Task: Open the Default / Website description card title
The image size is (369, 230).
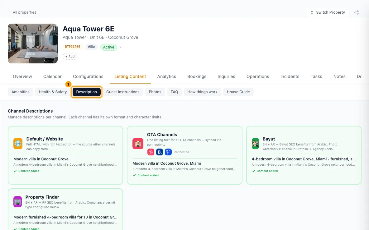Action: [45, 139]
